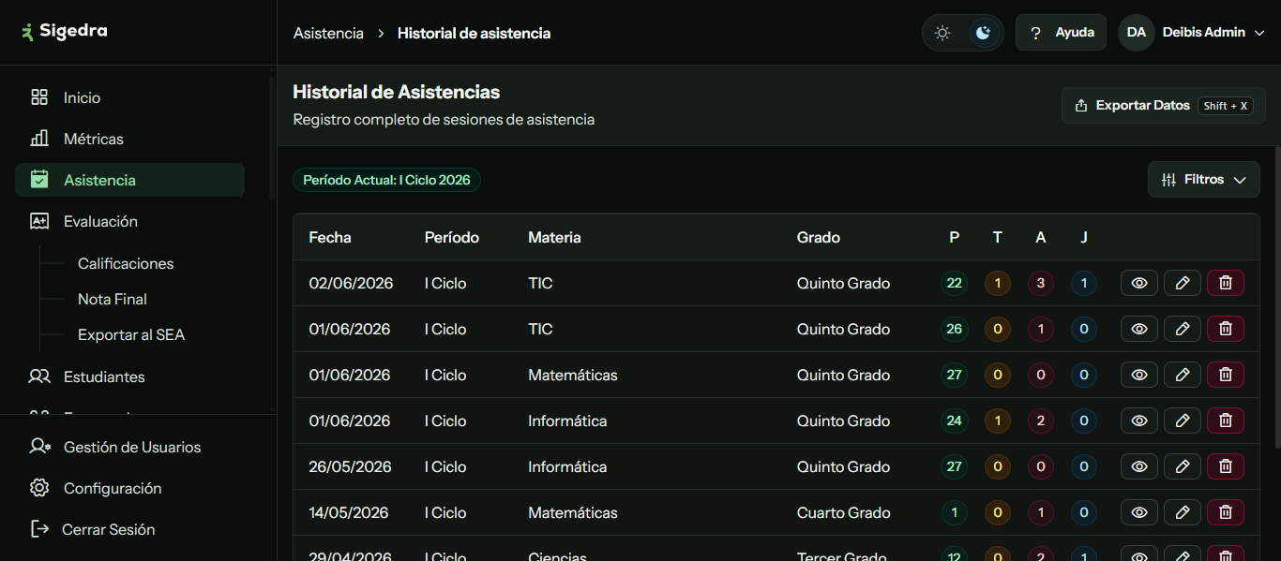1281x561 pixels.
Task: Open the Filtros dropdown
Action: [x=1204, y=180]
